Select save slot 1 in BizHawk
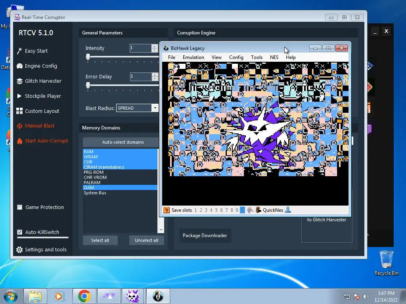This screenshot has width=406, height=304. click(x=195, y=210)
